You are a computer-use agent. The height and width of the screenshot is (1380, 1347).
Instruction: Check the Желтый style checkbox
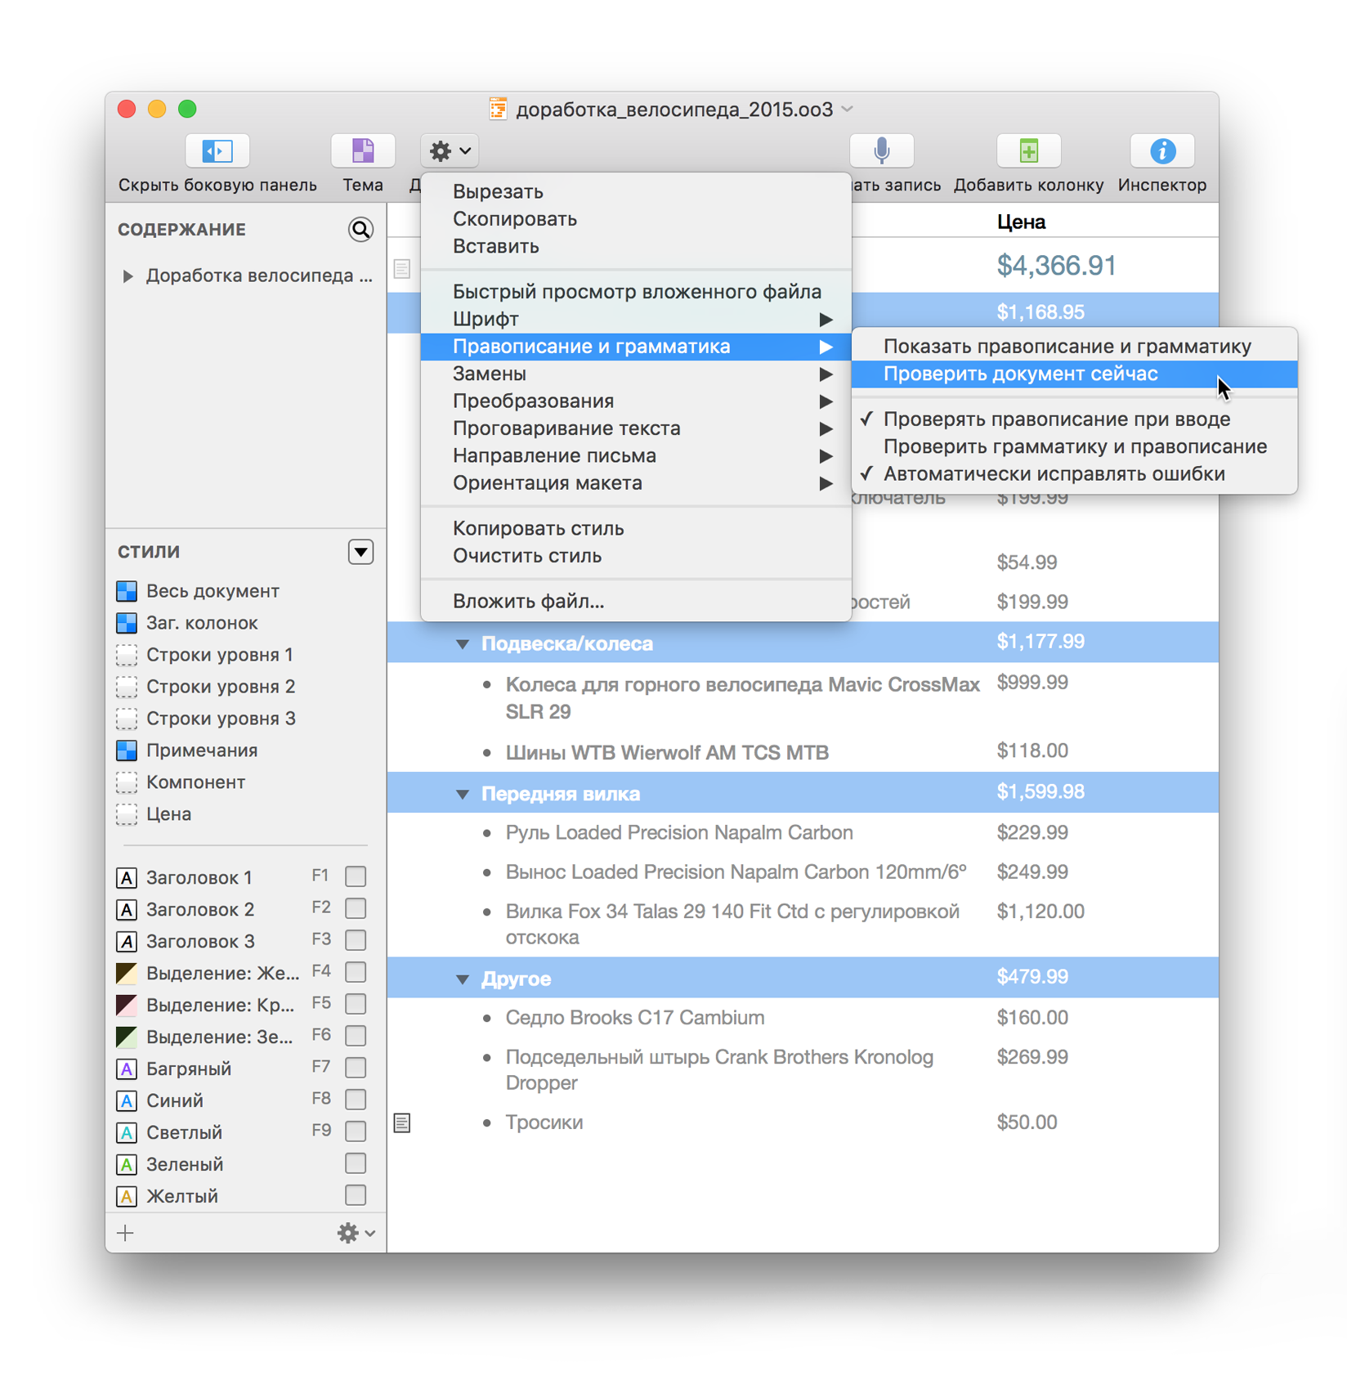[356, 1196]
